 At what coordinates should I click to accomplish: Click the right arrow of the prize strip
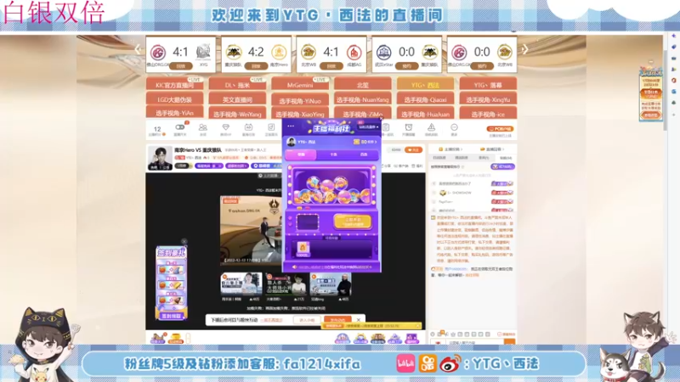pyautogui.click(x=376, y=250)
